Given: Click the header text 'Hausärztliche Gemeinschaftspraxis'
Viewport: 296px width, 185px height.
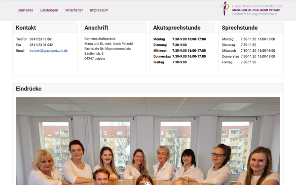Looking at the screenshot, I should pos(257,6).
